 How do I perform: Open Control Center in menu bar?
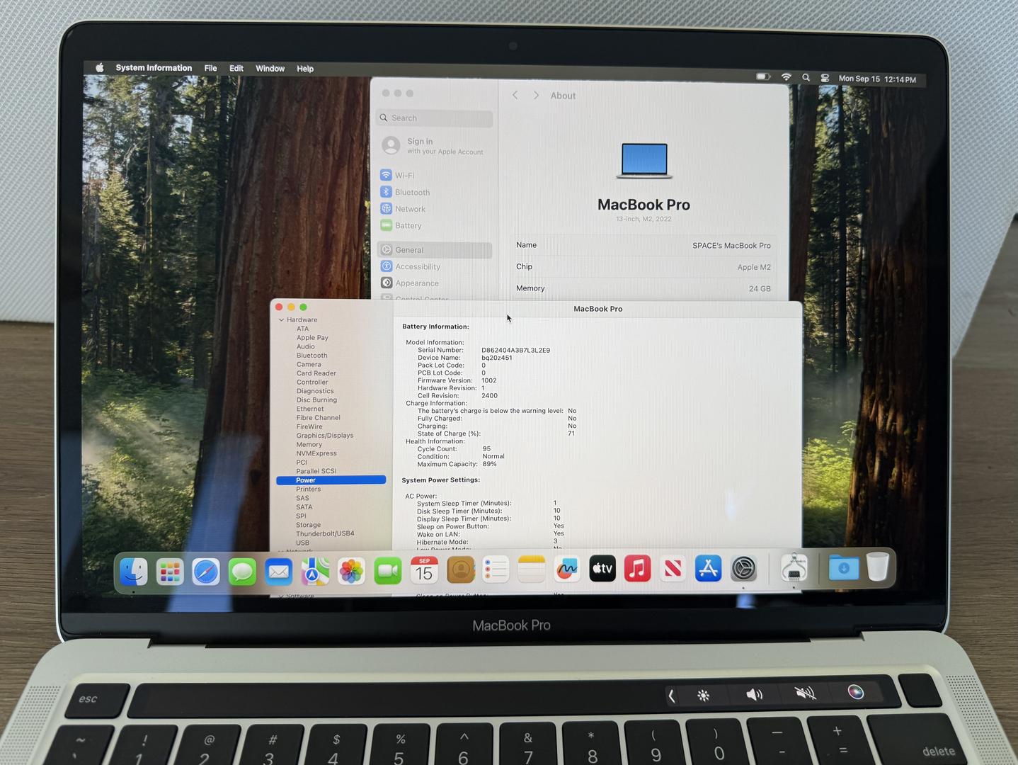point(825,78)
